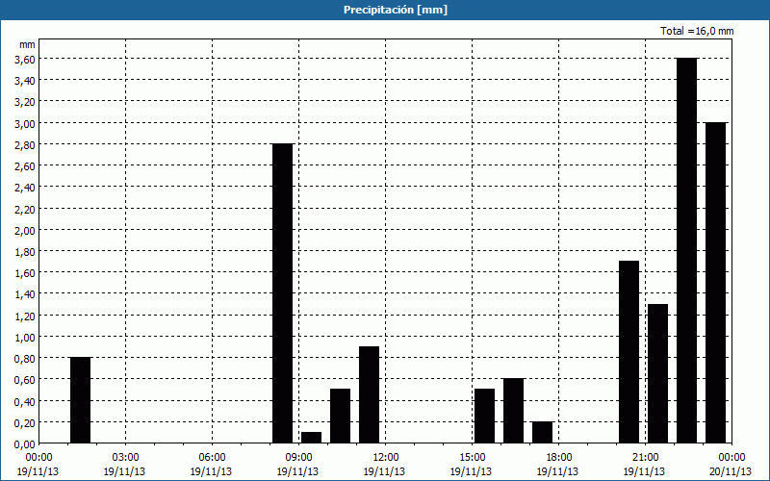Viewport: 770px width, 481px height.
Task: Click the 21:00 time label
Action: point(646,458)
